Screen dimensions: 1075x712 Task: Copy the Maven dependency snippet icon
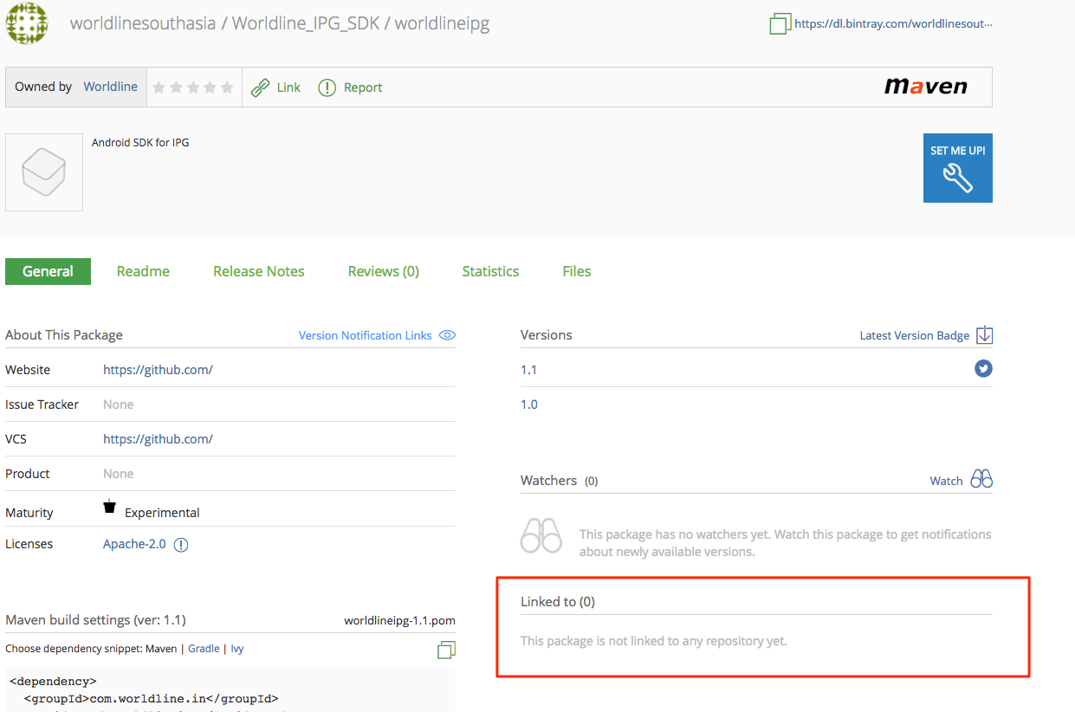click(x=447, y=650)
